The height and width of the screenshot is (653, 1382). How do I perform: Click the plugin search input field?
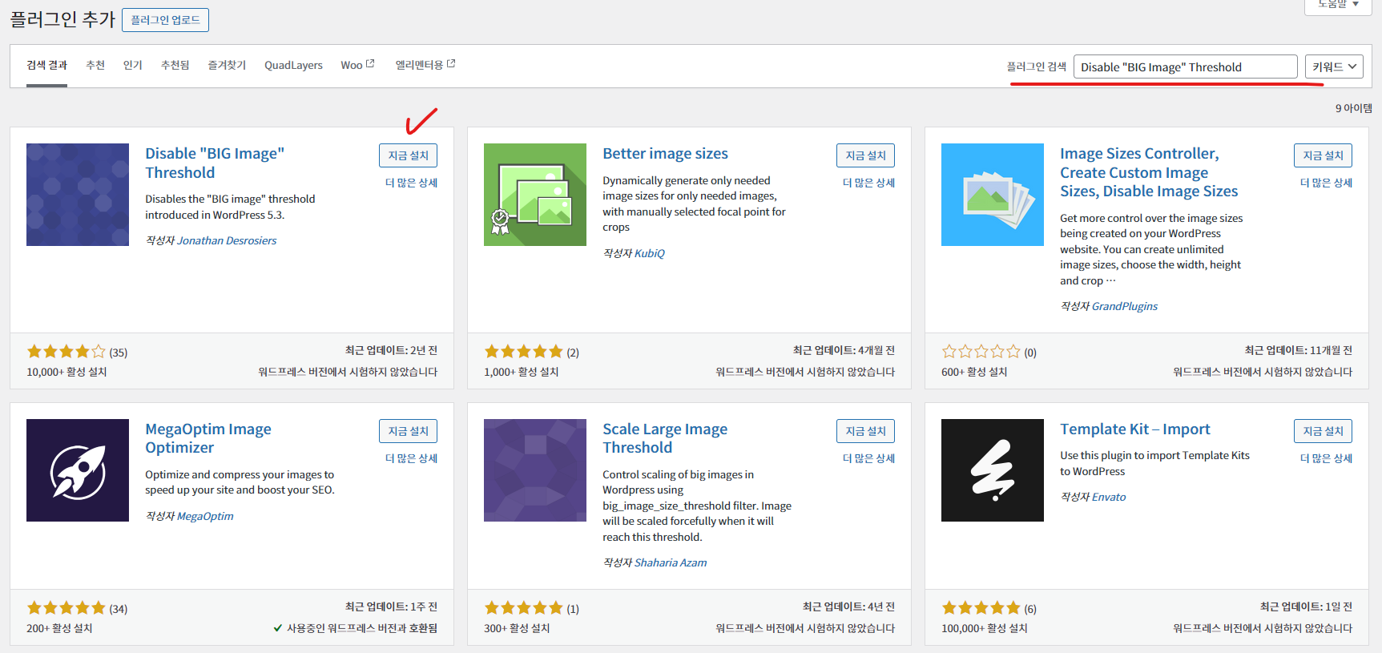pyautogui.click(x=1186, y=67)
